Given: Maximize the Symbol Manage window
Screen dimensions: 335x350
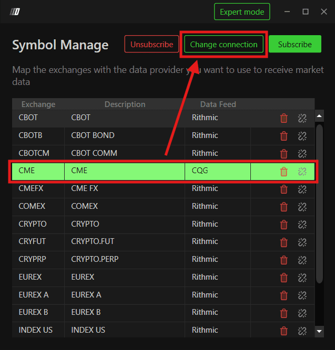Looking at the screenshot, I should coord(306,12).
